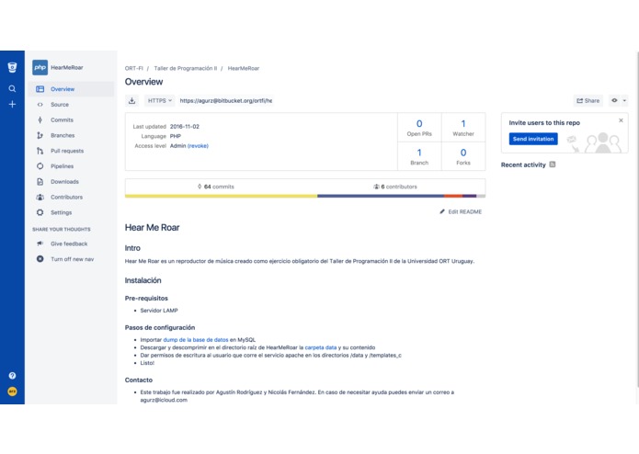Open the Pull requests menu item
639x454 pixels.
(71, 151)
